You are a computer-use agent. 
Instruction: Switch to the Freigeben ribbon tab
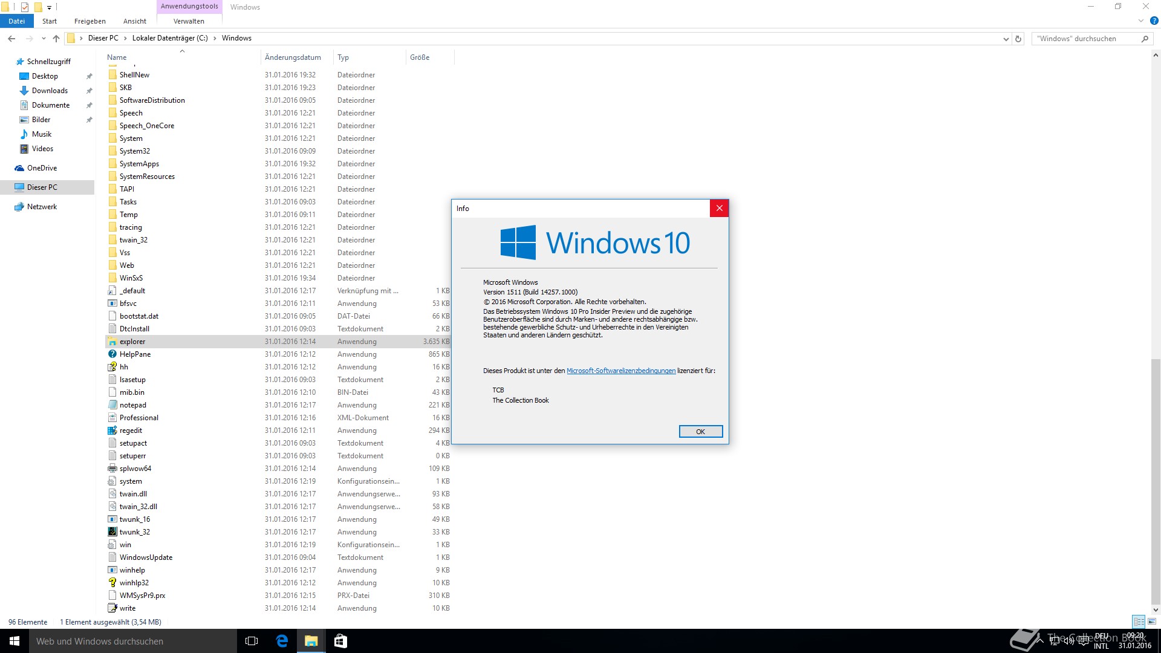click(x=90, y=21)
